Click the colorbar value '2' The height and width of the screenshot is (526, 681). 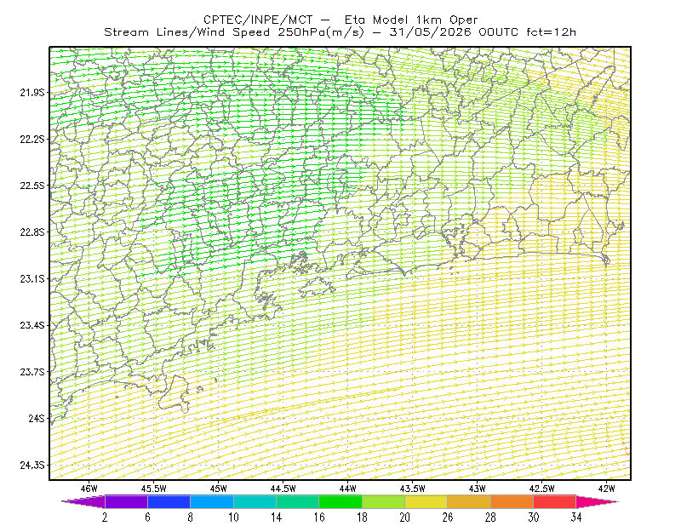[105, 517]
